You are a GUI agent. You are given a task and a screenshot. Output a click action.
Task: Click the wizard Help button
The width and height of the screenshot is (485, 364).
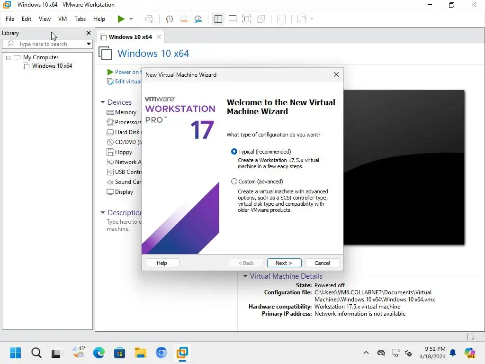pyautogui.click(x=162, y=263)
